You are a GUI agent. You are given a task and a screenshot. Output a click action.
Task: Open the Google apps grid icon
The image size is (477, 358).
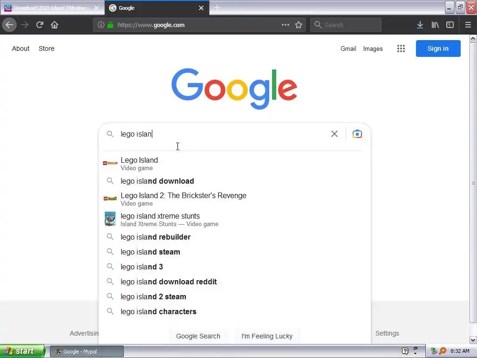401,48
